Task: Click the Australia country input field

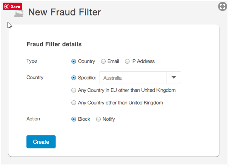Action: (x=132, y=78)
